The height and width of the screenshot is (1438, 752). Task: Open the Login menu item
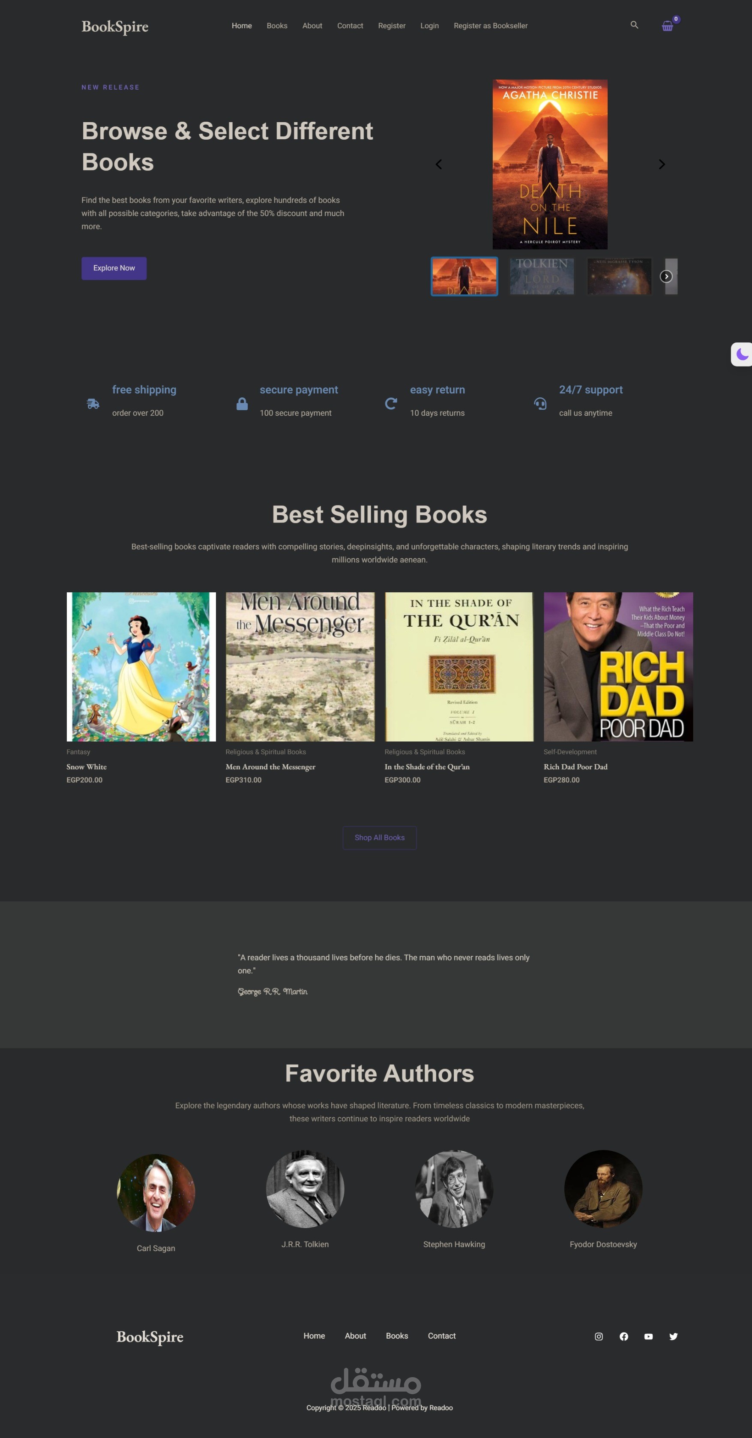tap(429, 26)
